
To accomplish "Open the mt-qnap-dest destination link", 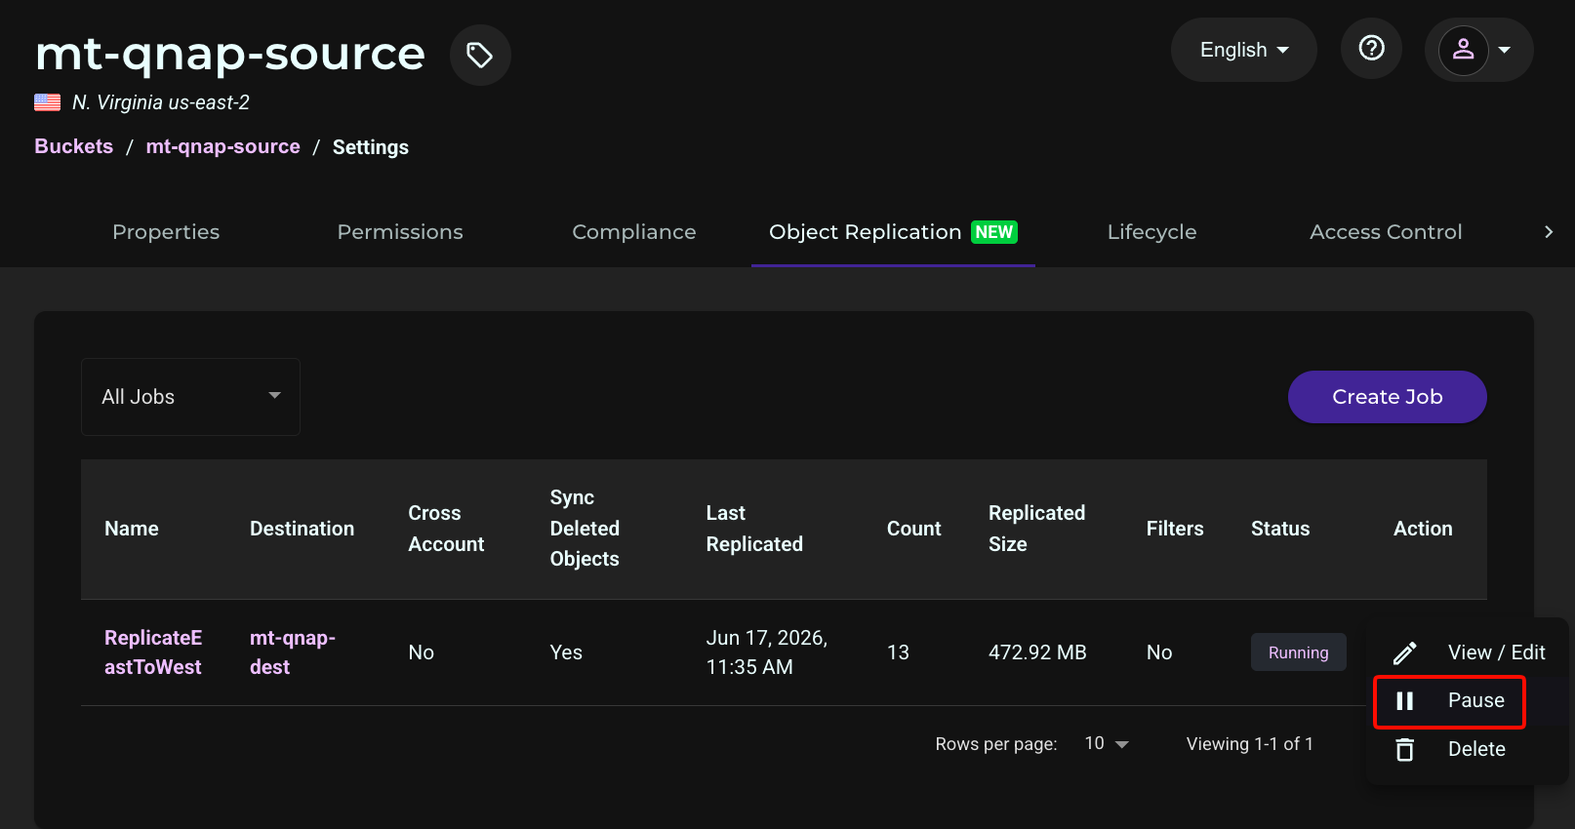I will coord(292,652).
